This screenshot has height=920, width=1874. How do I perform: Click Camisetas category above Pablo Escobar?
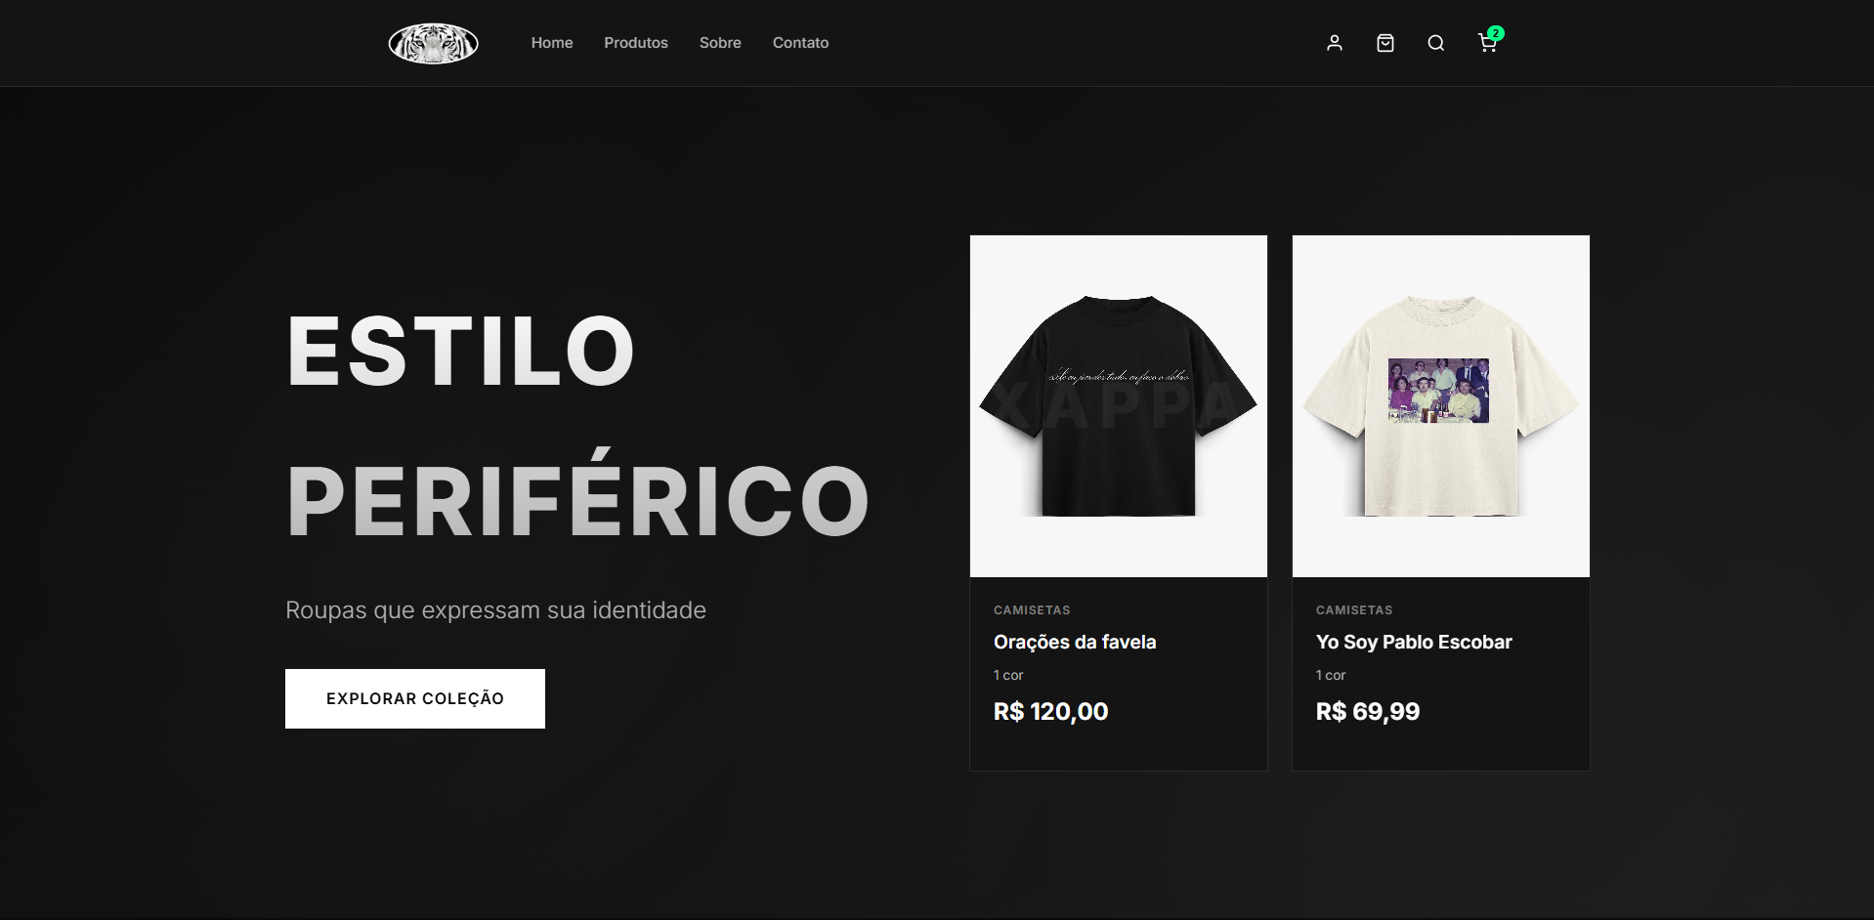pyautogui.click(x=1354, y=609)
